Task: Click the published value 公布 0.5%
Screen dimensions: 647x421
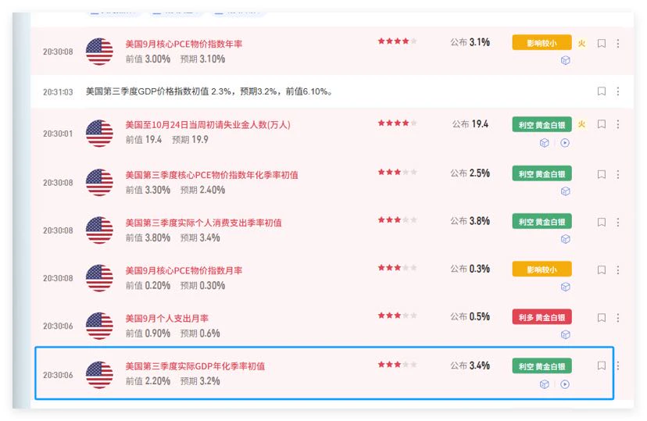Action: (470, 316)
